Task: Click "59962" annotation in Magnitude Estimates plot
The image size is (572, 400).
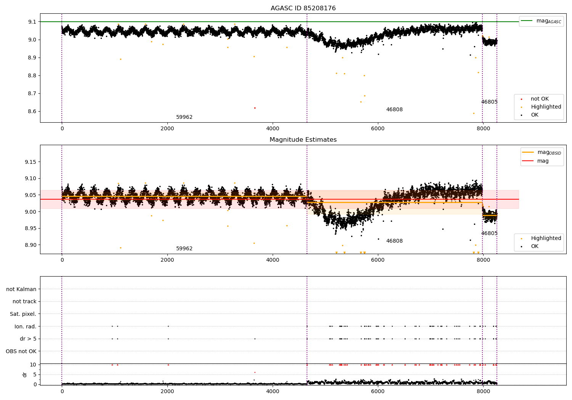Action: (184, 249)
